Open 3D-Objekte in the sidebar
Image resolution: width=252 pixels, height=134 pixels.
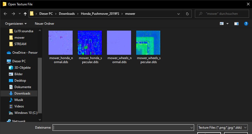(23, 68)
